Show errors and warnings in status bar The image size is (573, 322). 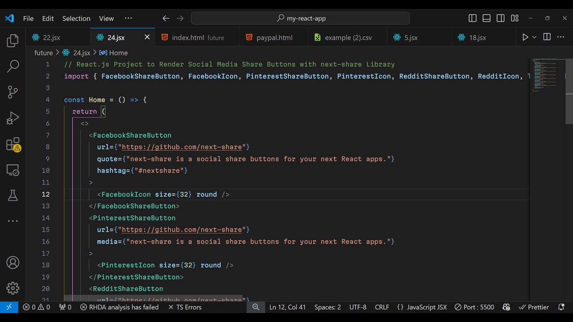(37, 307)
